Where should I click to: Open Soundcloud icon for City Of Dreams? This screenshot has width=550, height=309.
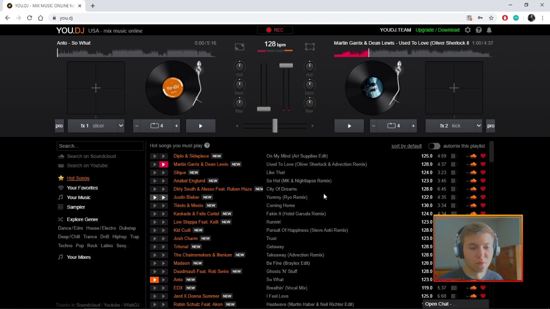pyautogui.click(x=473, y=189)
